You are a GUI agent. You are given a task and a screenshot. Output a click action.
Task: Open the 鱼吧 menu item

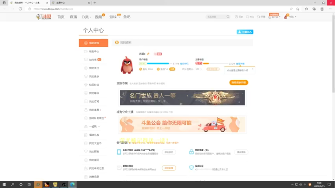click(x=127, y=17)
